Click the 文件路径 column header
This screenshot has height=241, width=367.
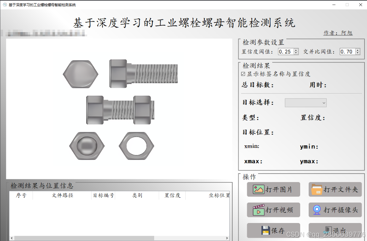pyautogui.click(x=62, y=195)
